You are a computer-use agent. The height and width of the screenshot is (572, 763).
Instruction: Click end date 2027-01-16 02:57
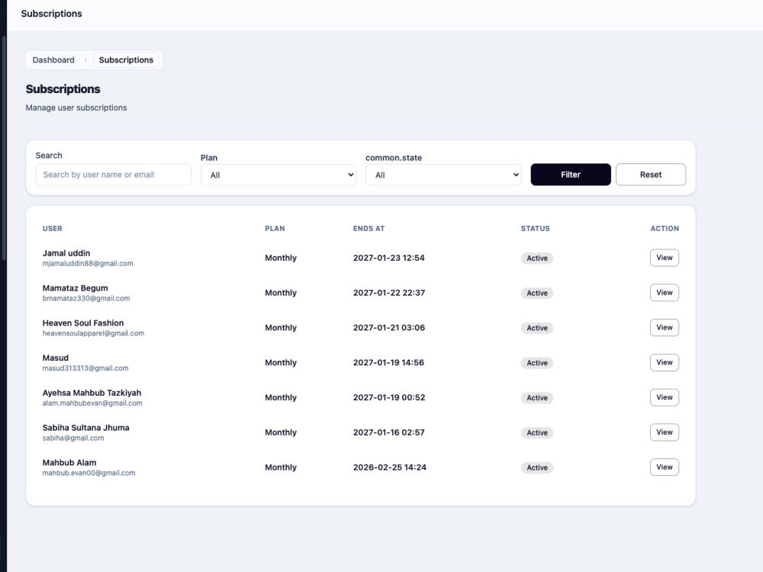click(389, 432)
